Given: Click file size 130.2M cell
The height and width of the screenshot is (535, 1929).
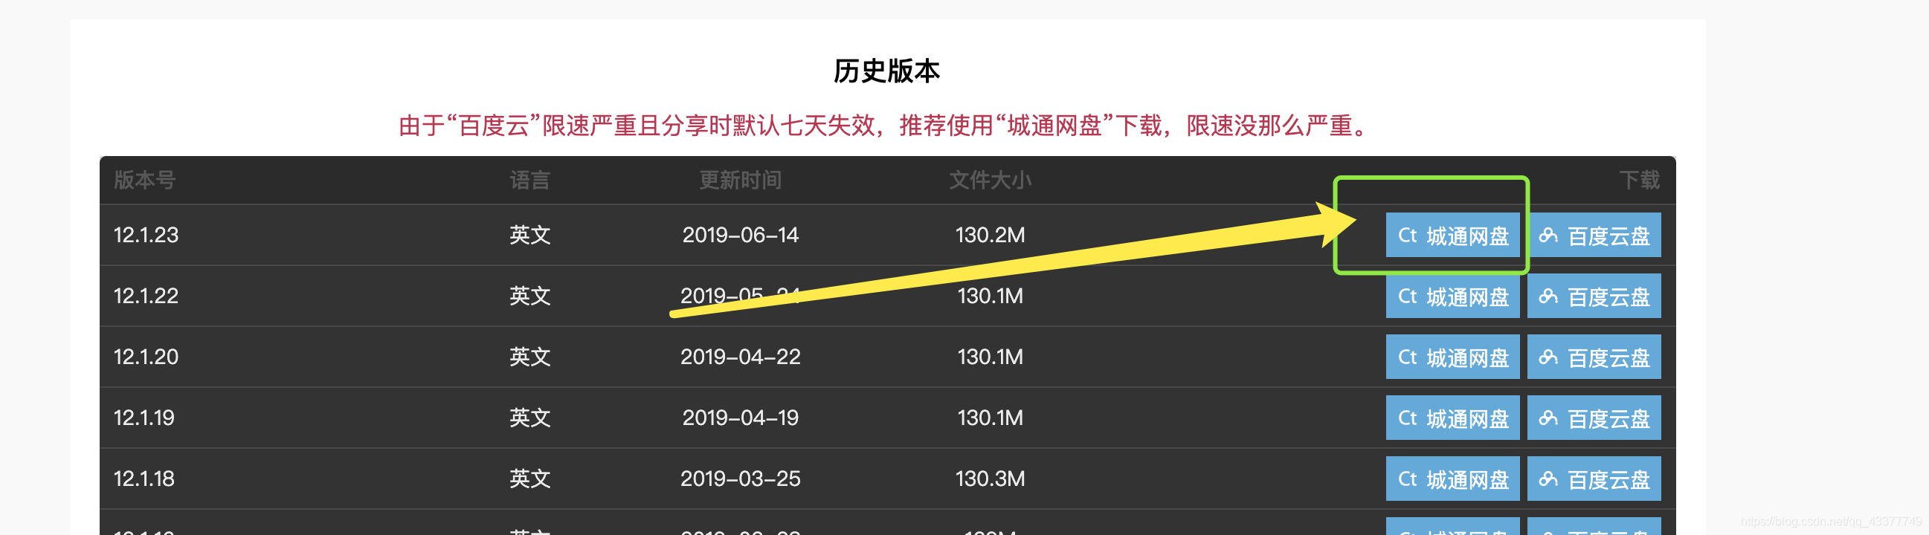Looking at the screenshot, I should coord(990,235).
